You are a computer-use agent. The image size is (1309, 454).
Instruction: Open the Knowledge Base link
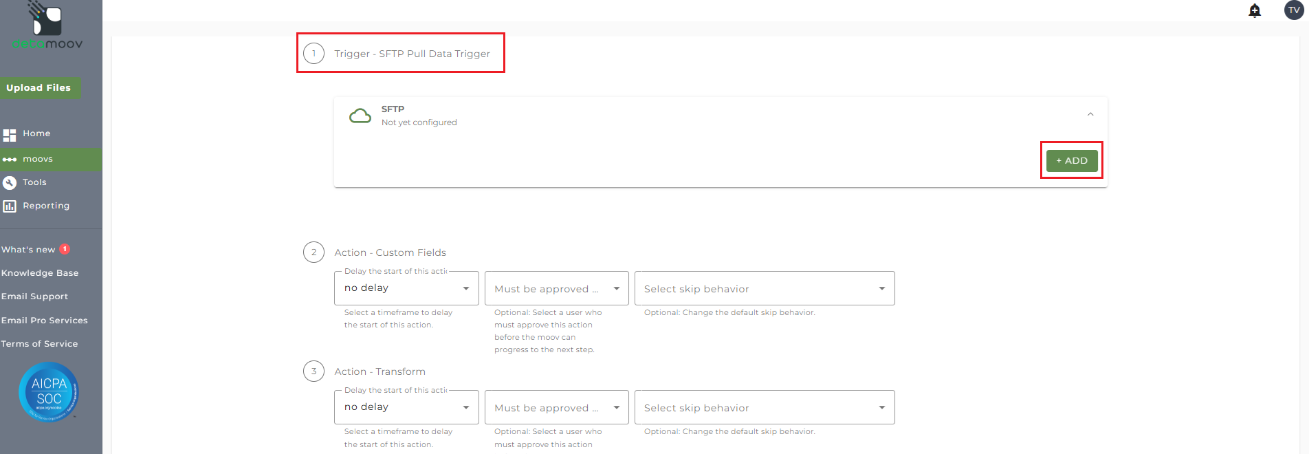40,273
